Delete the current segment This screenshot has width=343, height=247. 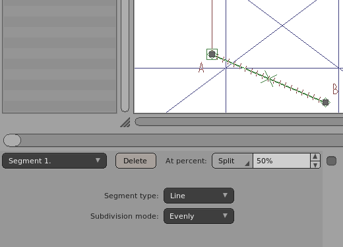136,161
